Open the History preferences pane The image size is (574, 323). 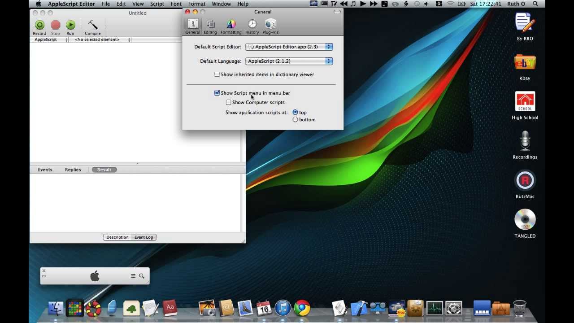point(252,27)
